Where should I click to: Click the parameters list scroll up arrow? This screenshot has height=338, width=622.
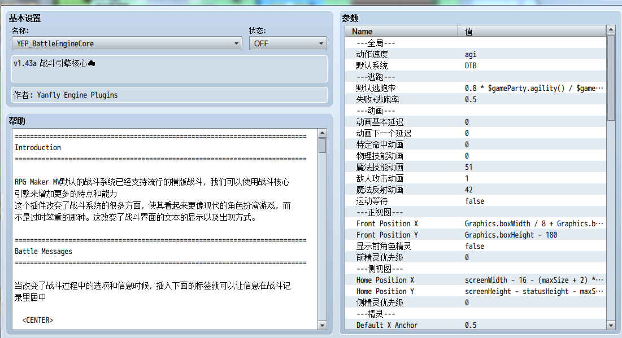(x=611, y=30)
